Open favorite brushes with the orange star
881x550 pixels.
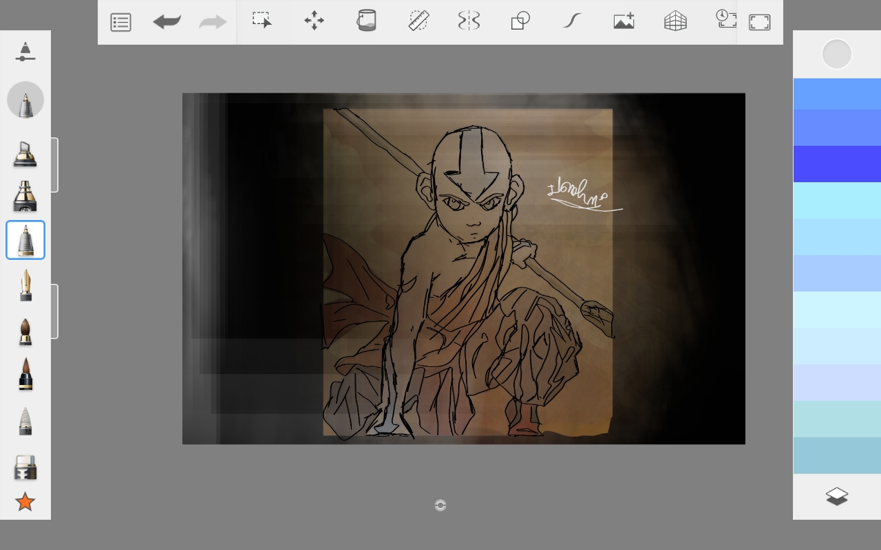(25, 502)
